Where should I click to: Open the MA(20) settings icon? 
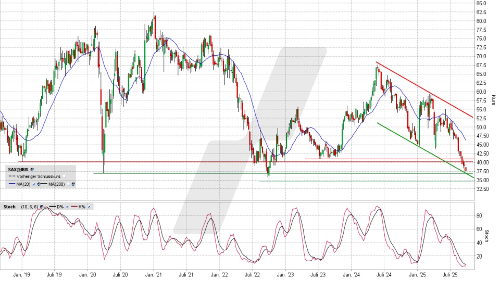(x=39, y=184)
